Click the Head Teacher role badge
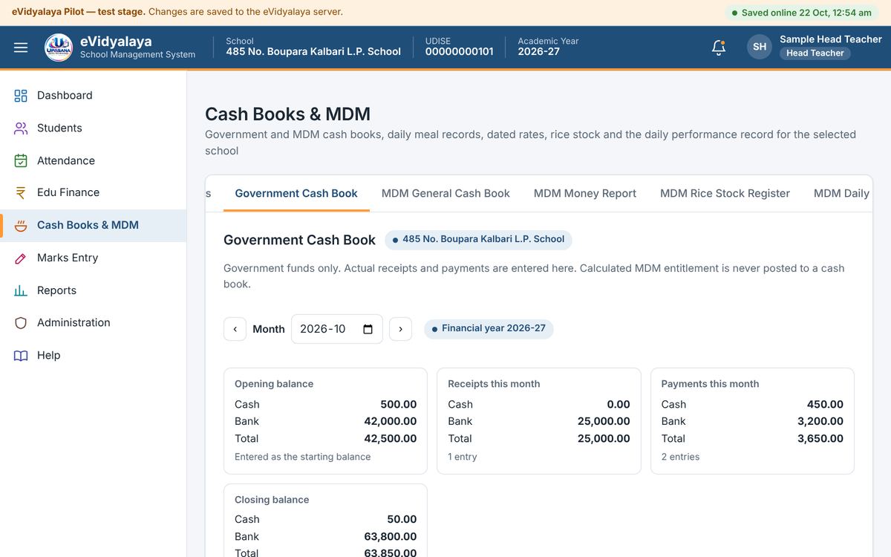This screenshot has height=557, width=891. click(x=815, y=53)
